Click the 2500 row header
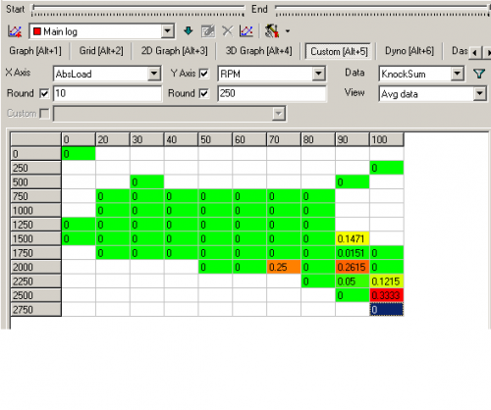Viewport: 491px width, 410px height. coord(35,295)
